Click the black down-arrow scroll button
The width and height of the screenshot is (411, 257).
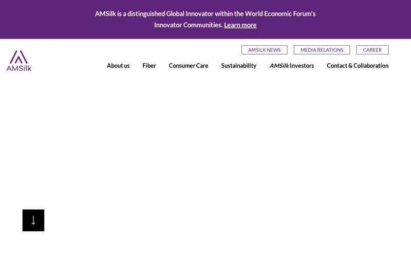tap(33, 221)
